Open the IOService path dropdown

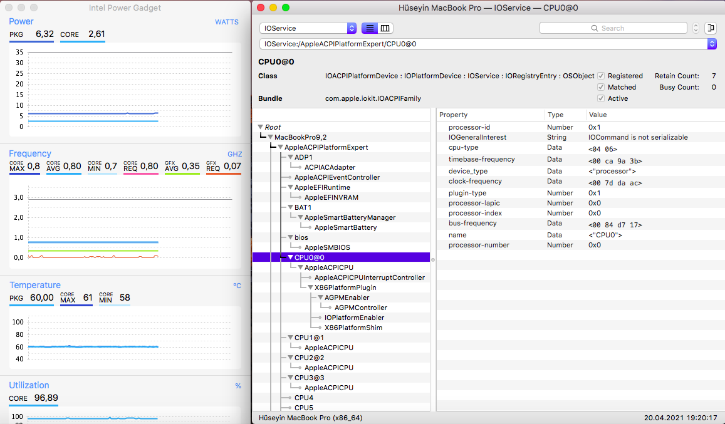(711, 44)
